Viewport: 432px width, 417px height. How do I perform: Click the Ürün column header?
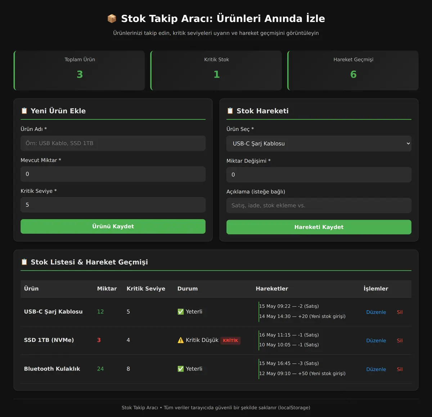click(31, 289)
